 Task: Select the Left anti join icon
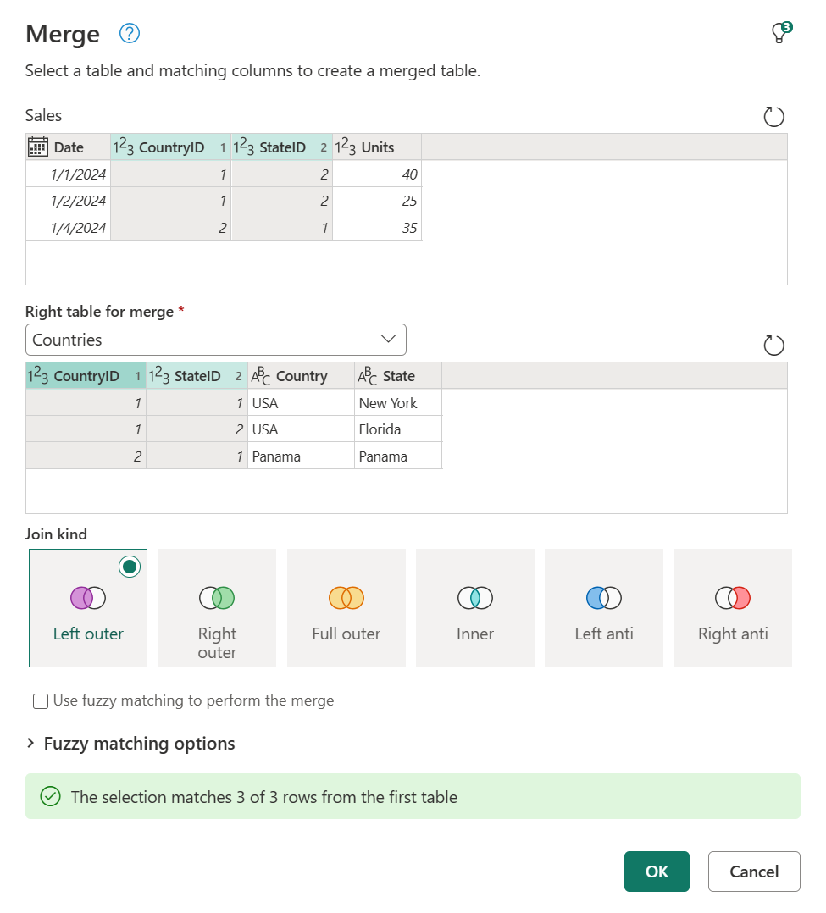coord(603,598)
